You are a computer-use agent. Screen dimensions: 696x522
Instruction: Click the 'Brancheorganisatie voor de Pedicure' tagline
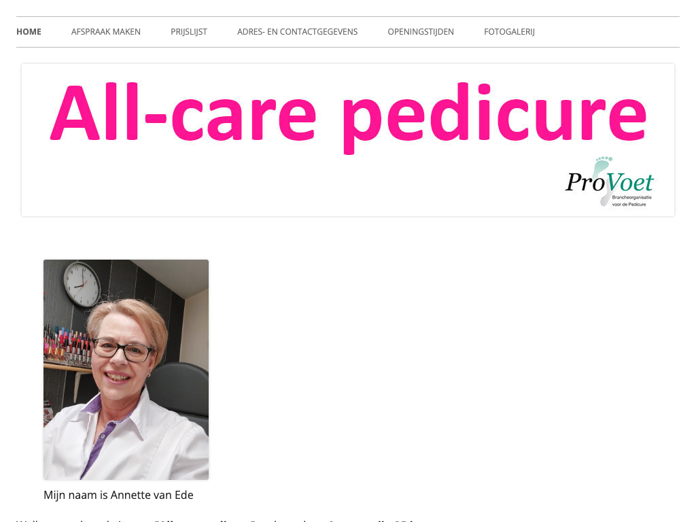pyautogui.click(x=631, y=201)
